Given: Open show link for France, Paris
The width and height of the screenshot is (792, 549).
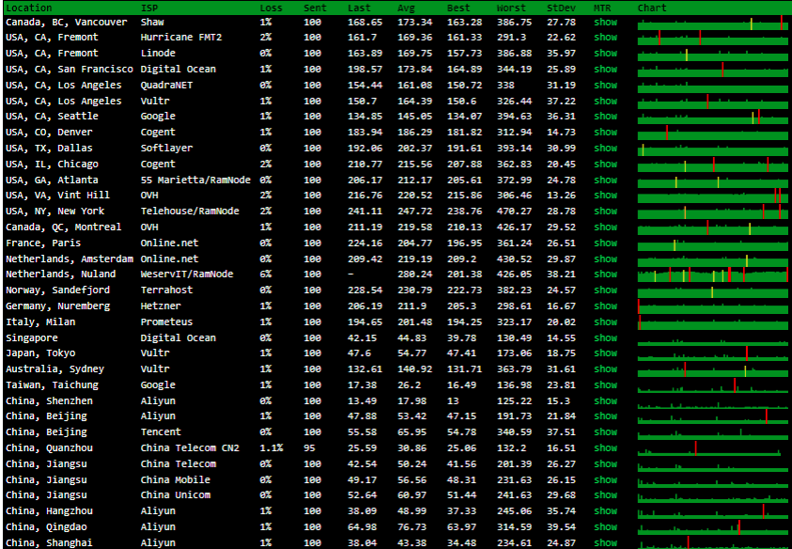Looking at the screenshot, I should point(605,243).
